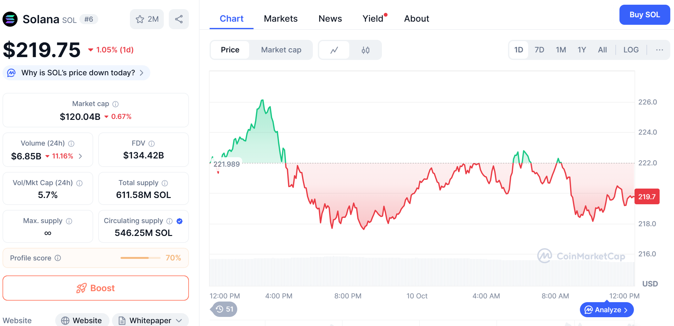Click the Profile score info icon

pyautogui.click(x=58, y=258)
